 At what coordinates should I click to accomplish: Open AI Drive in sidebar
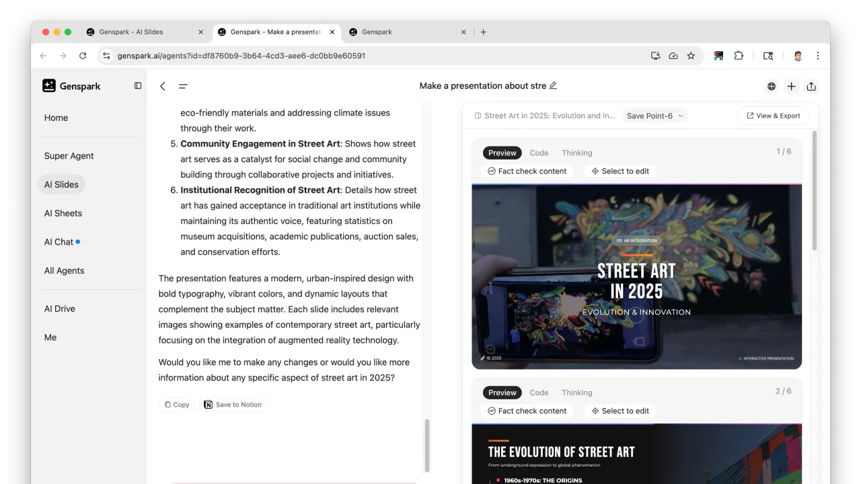(x=60, y=309)
